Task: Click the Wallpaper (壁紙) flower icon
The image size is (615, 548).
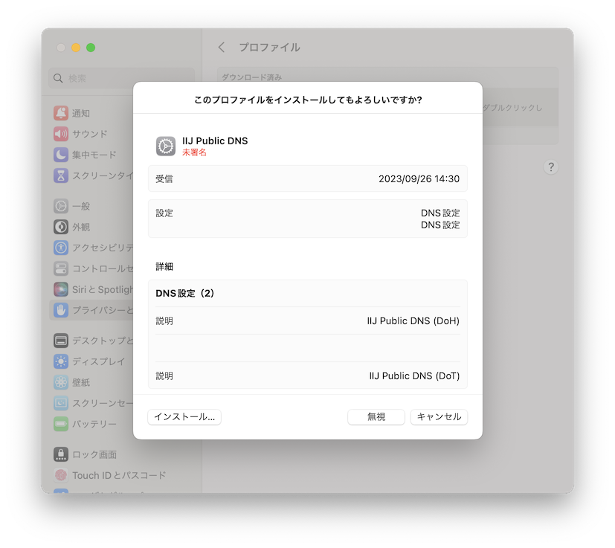Action: [x=61, y=382]
